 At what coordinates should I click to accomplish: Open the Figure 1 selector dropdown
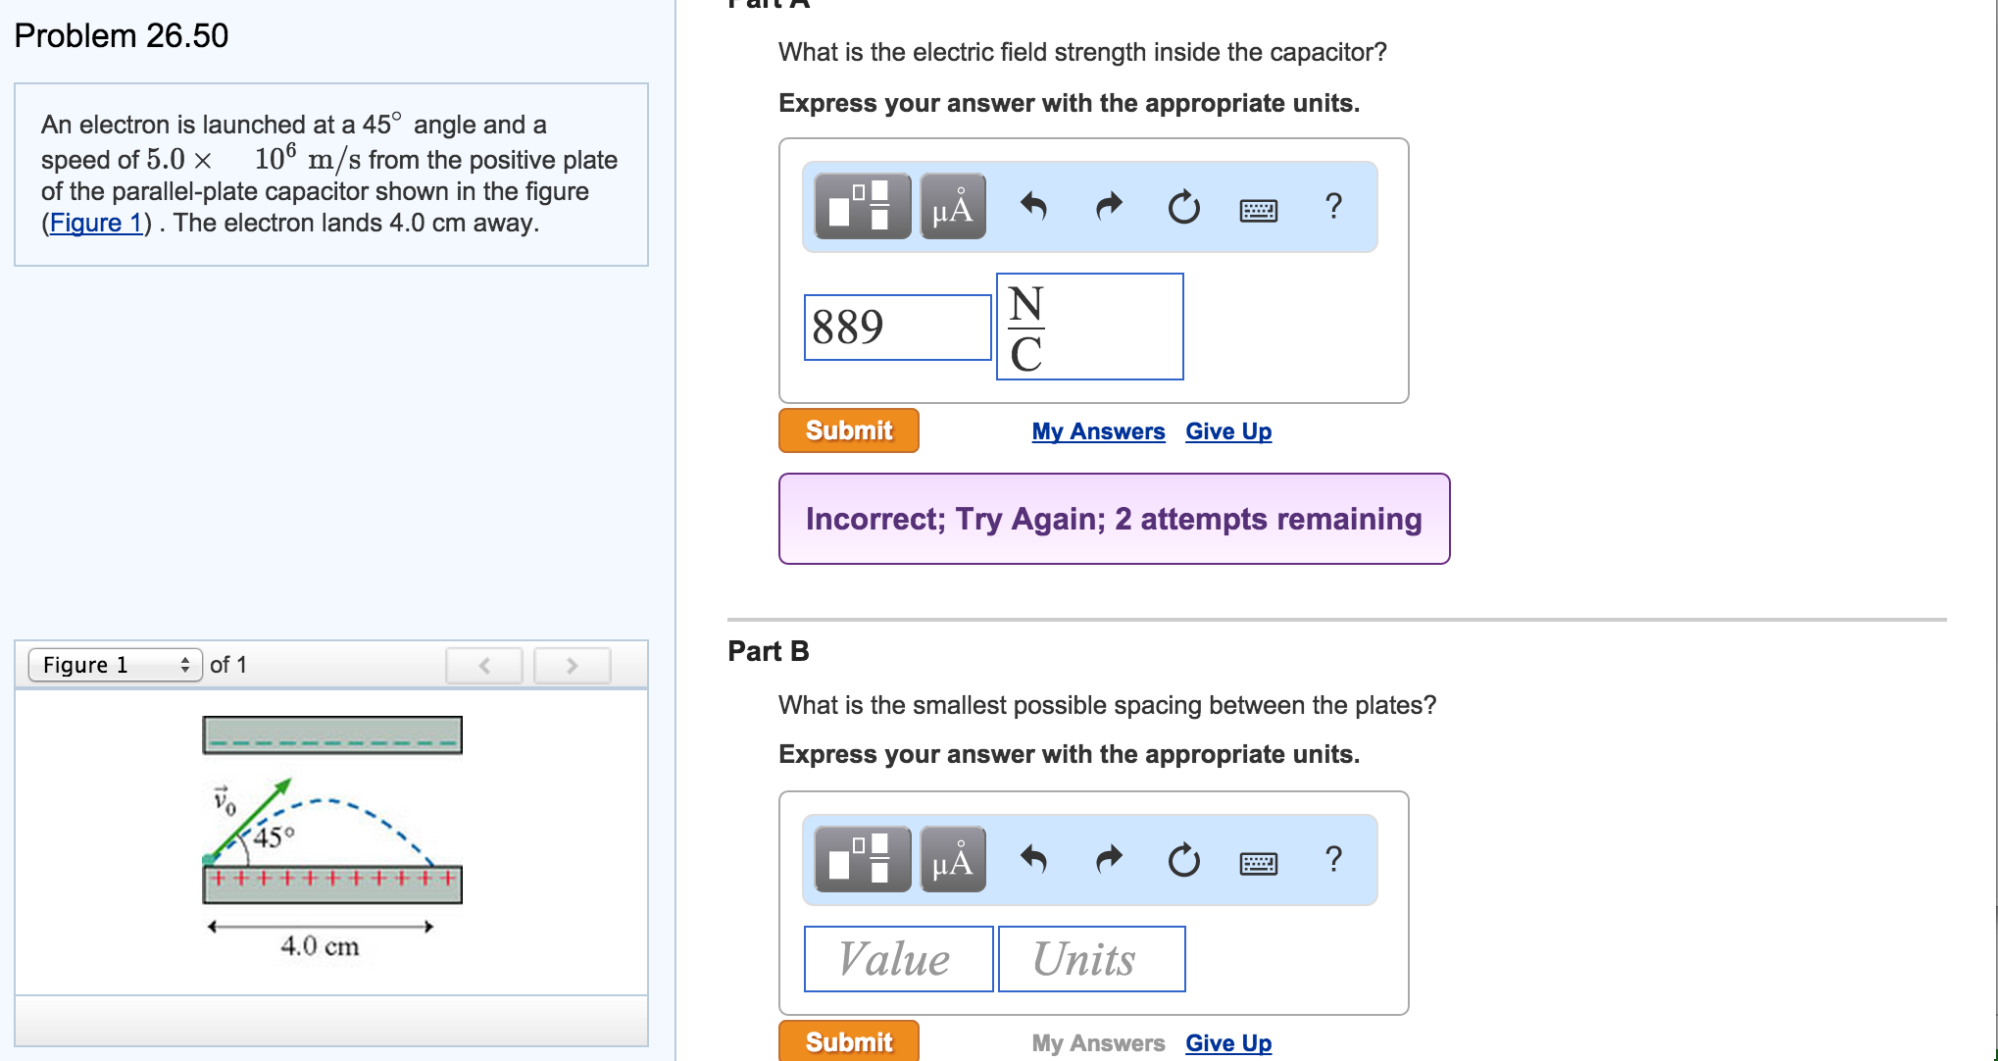point(116,665)
